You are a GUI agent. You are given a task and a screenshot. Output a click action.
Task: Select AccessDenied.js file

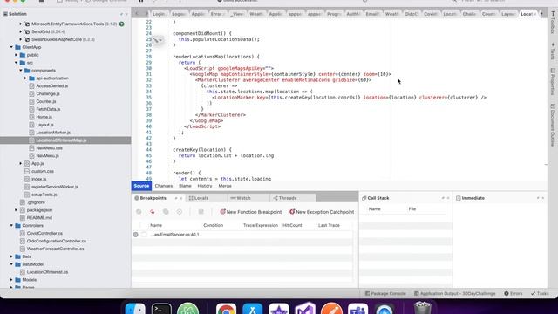click(x=52, y=85)
